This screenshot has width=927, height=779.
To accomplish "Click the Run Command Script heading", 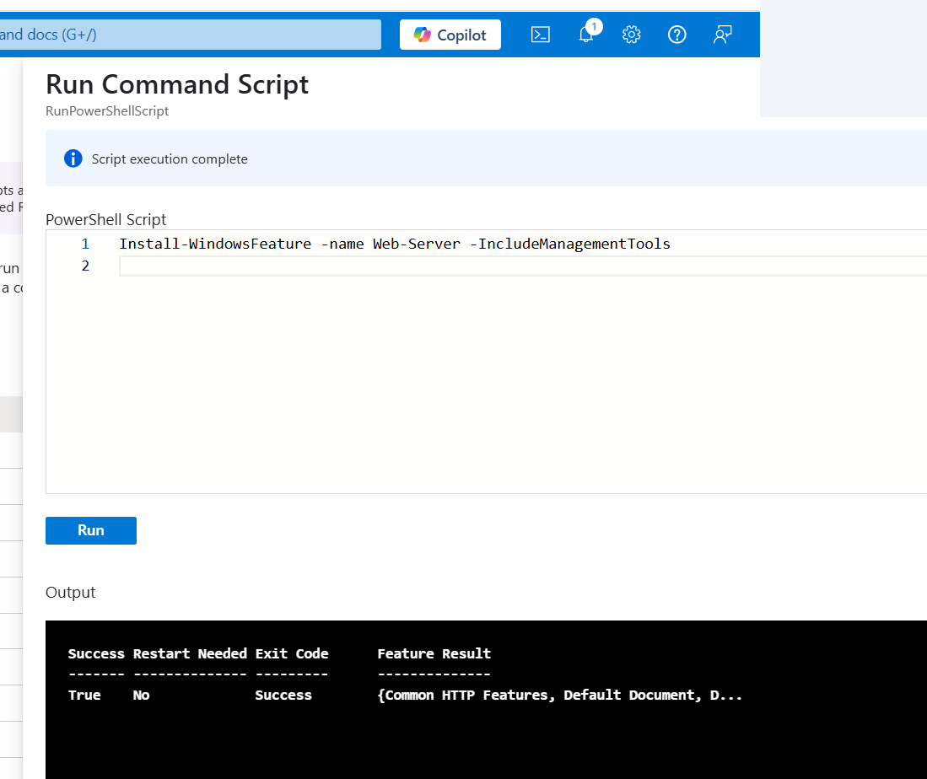I will tap(177, 84).
